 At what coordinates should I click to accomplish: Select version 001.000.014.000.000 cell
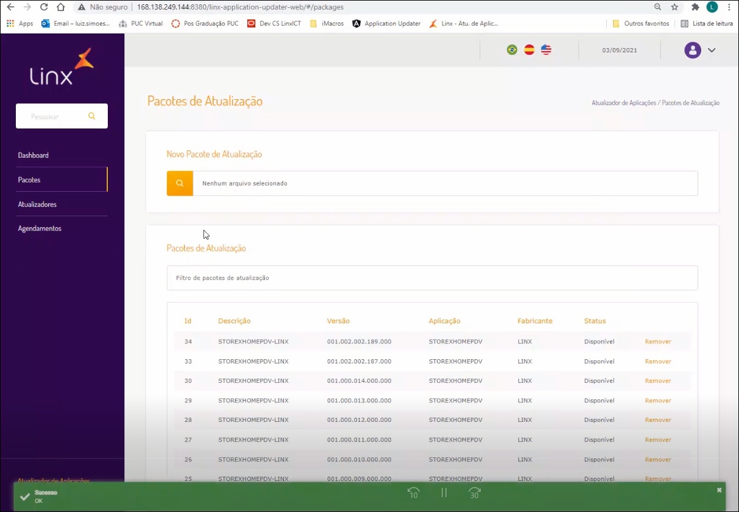359,380
